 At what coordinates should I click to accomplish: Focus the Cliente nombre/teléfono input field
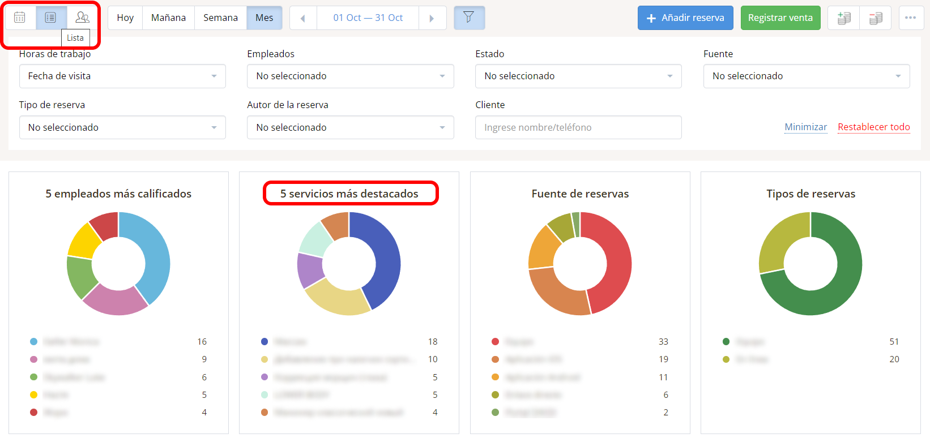578,127
